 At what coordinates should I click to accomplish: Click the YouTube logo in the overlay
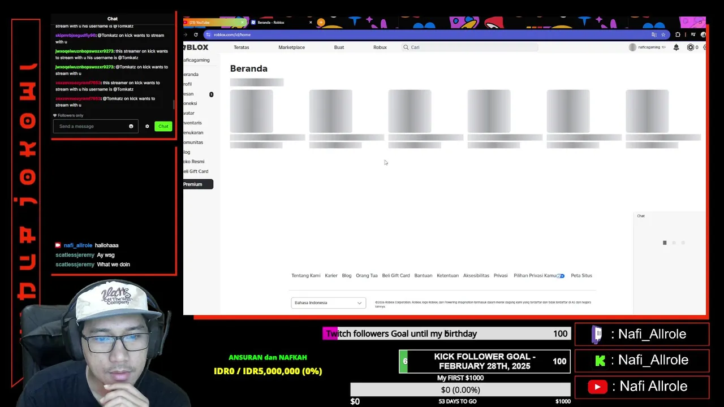click(x=597, y=387)
